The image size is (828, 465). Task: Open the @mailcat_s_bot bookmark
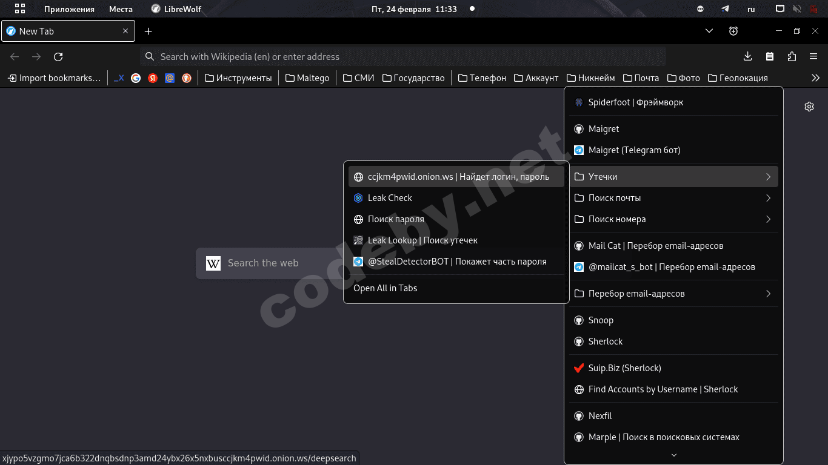[673, 267]
